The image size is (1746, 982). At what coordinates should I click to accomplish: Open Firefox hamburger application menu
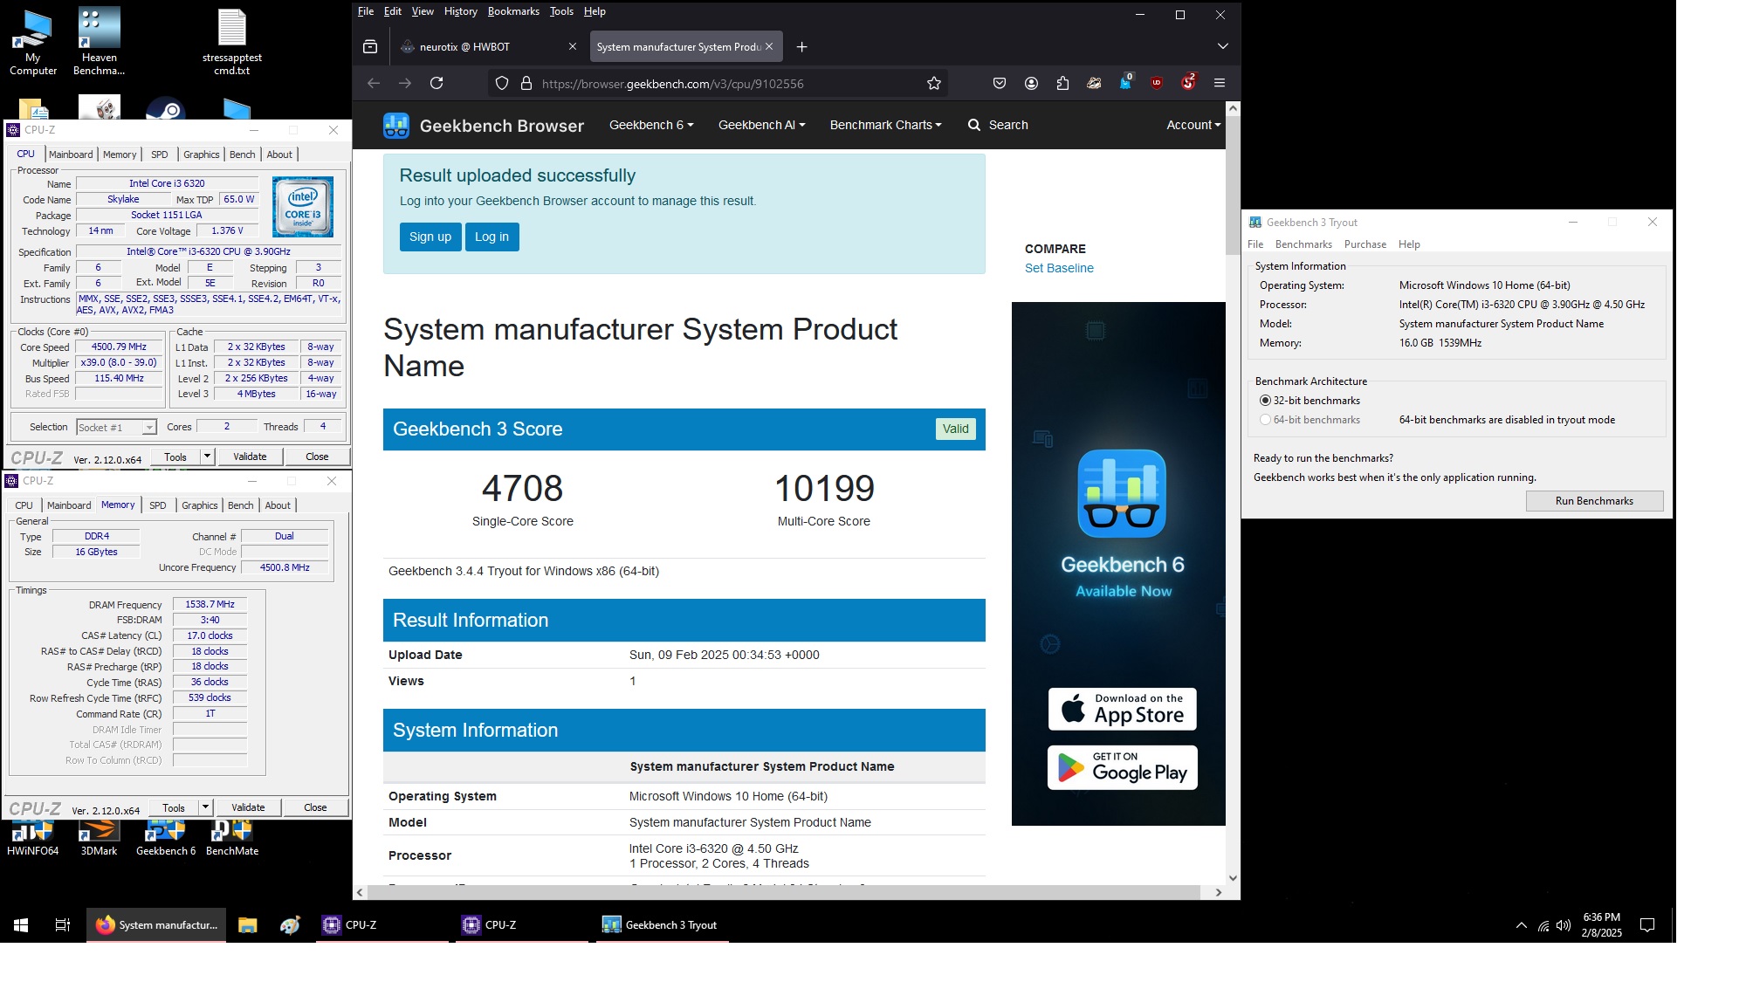click(1220, 83)
